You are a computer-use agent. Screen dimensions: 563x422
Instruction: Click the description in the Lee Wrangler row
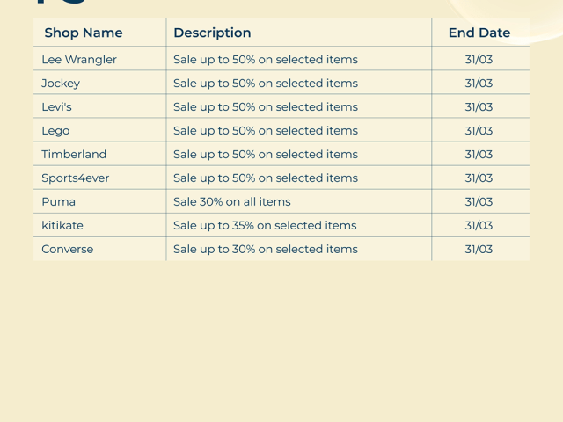(x=265, y=60)
